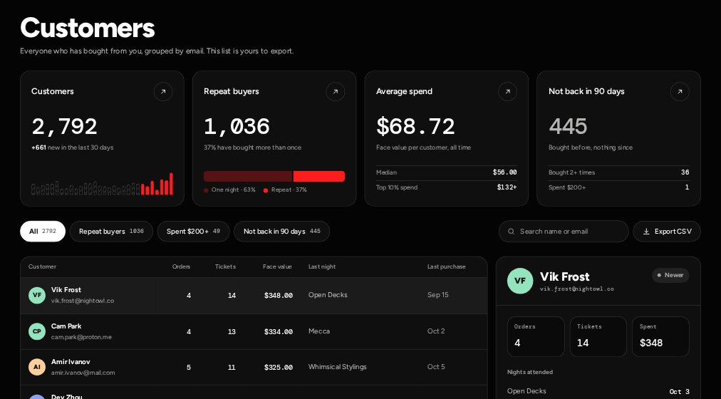Image resolution: width=721 pixels, height=399 pixels.
Task: Click the Whimsical Stylings cell
Action: click(x=338, y=367)
